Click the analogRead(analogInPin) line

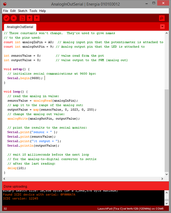coord(43,101)
